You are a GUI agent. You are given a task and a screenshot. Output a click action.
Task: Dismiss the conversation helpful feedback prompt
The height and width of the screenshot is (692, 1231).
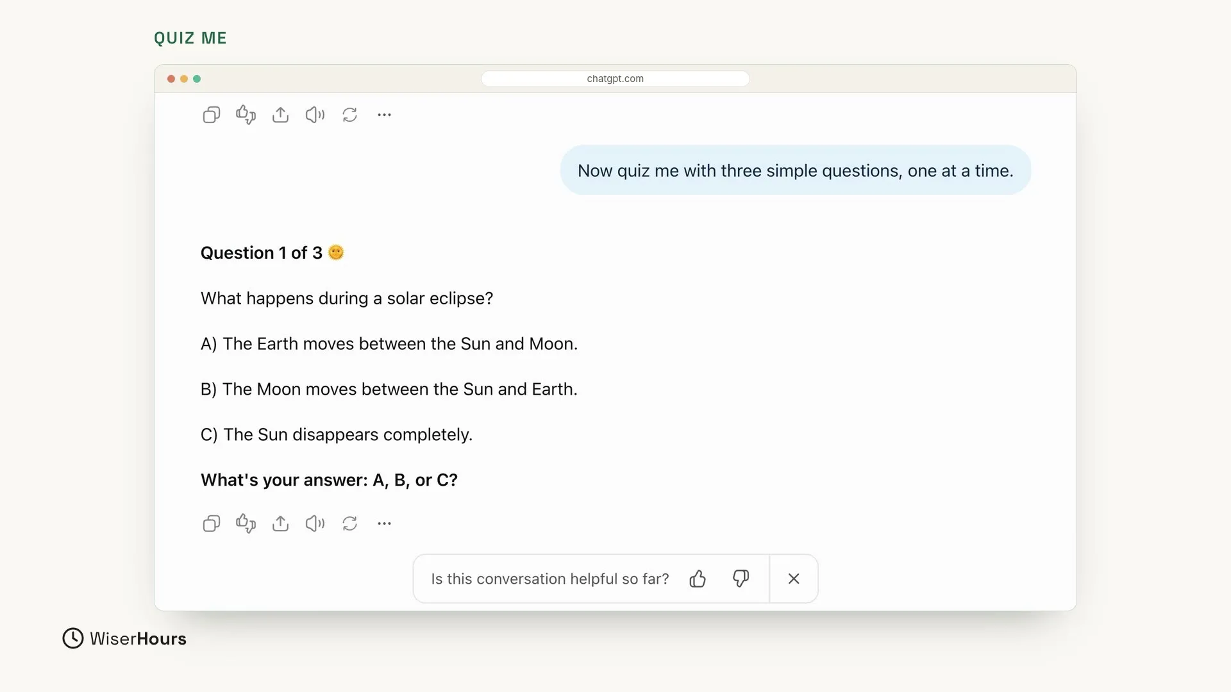click(x=794, y=579)
